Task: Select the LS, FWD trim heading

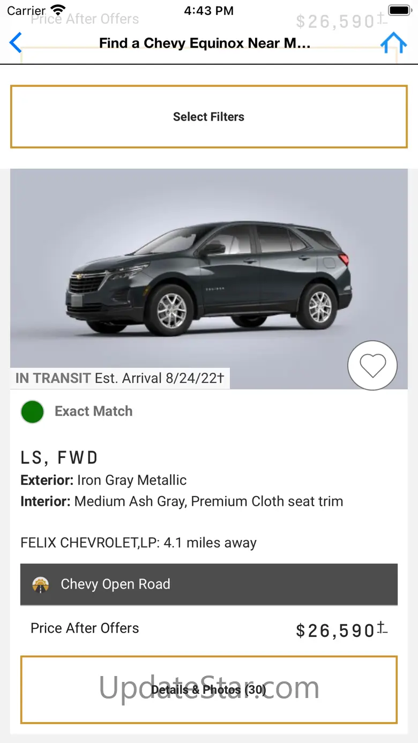Action: [59, 458]
